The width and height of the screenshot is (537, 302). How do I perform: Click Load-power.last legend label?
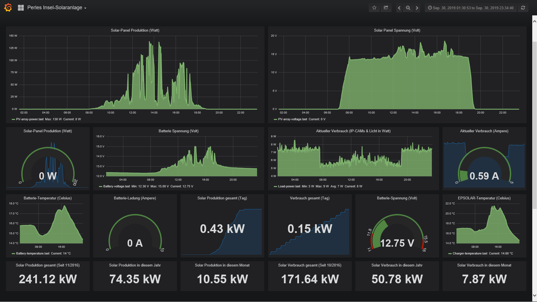click(289, 187)
